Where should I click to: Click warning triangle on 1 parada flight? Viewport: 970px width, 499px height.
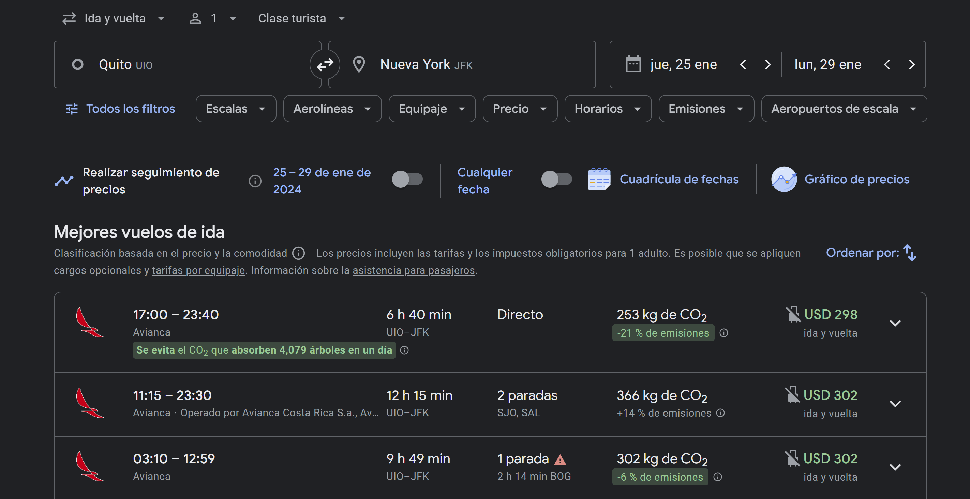[560, 459]
